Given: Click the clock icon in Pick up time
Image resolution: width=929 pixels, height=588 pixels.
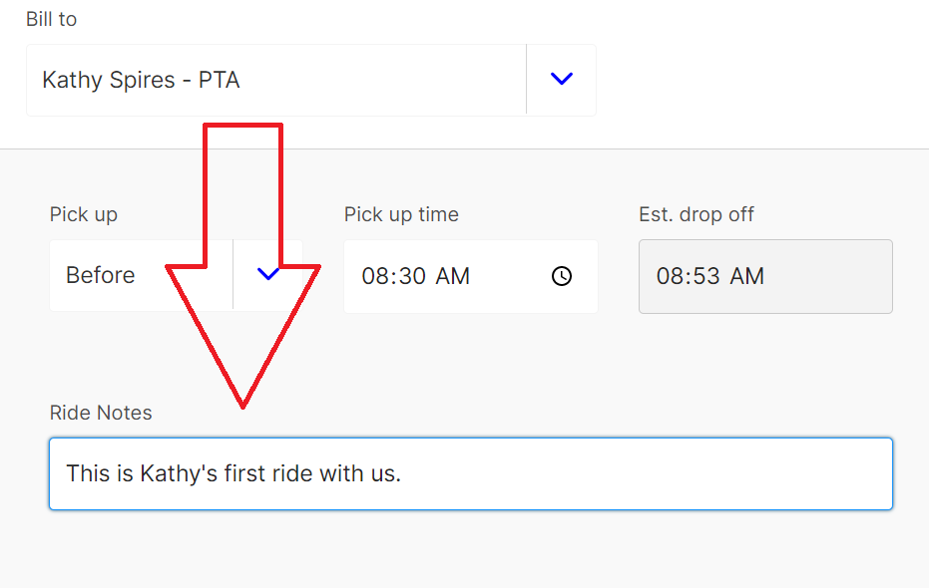Looking at the screenshot, I should [x=562, y=276].
